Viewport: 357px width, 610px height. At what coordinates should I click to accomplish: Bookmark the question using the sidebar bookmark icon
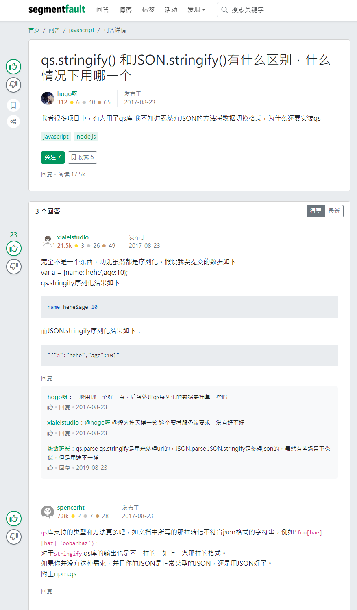13,105
